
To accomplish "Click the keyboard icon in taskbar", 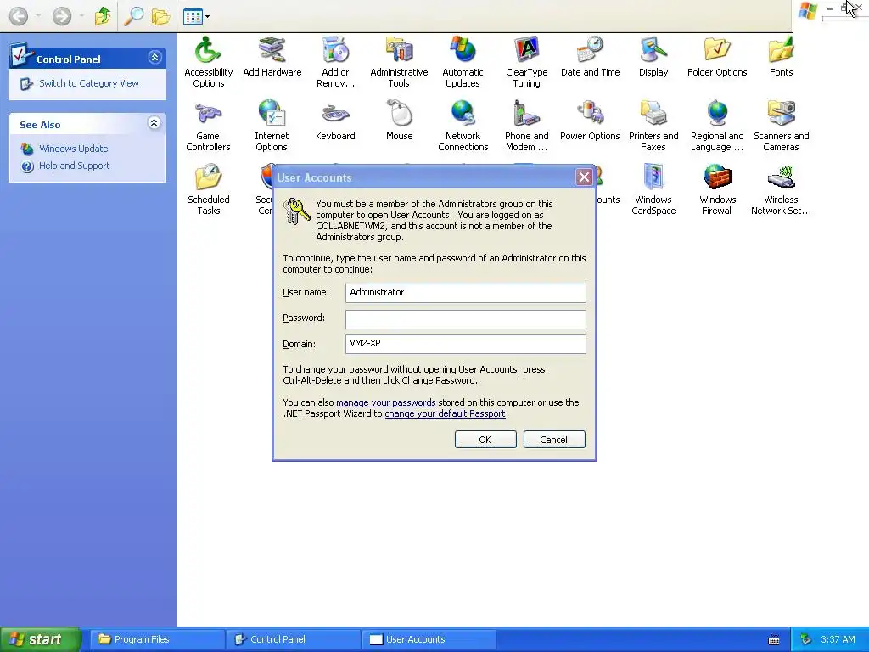I will (774, 640).
